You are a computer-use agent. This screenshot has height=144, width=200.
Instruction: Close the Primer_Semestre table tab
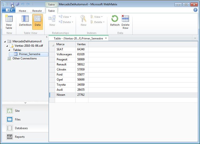(106, 38)
